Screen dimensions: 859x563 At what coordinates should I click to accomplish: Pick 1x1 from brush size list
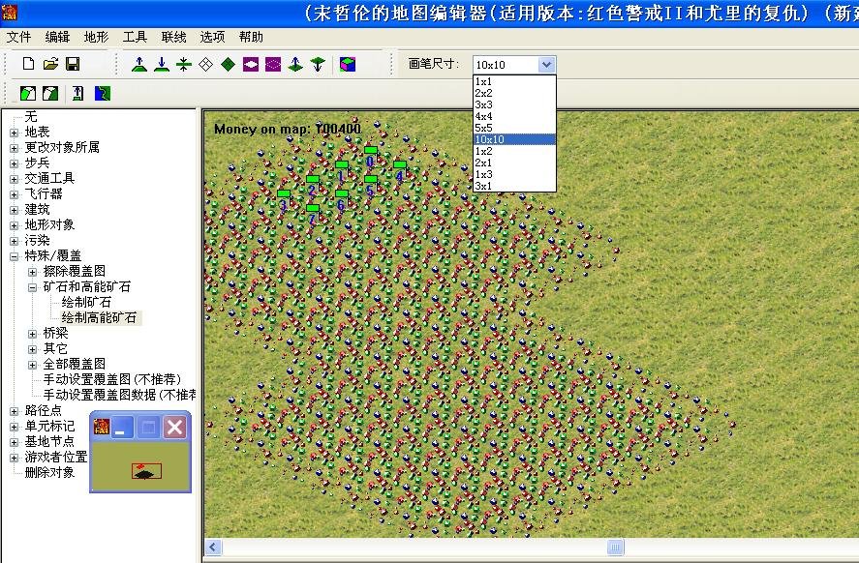click(x=483, y=81)
